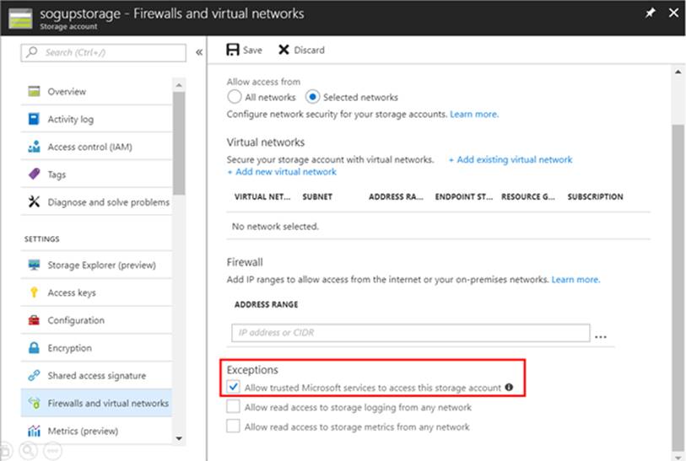Click the Save disk icon
Image resolution: width=686 pixels, height=461 pixels.
pos(233,50)
